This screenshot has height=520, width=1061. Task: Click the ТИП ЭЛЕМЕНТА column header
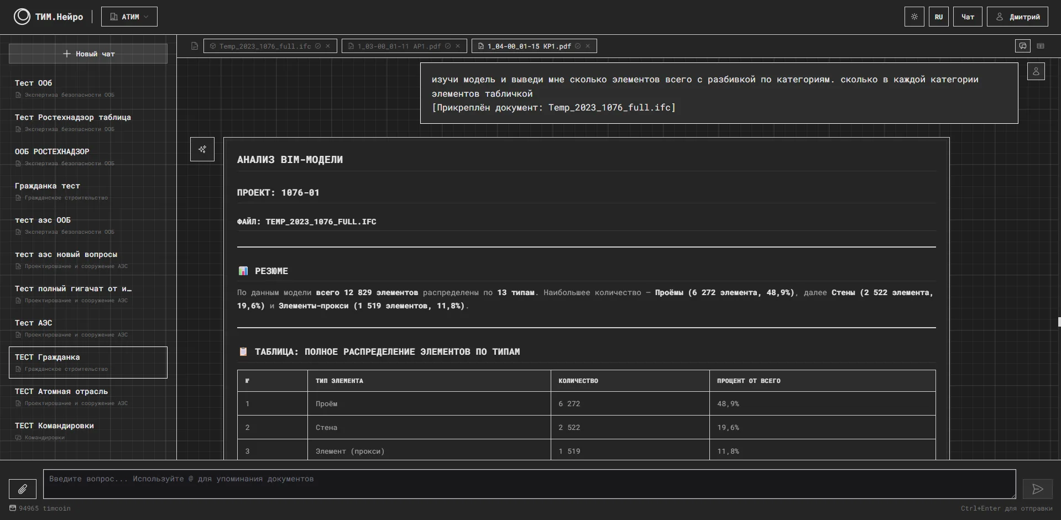click(339, 381)
